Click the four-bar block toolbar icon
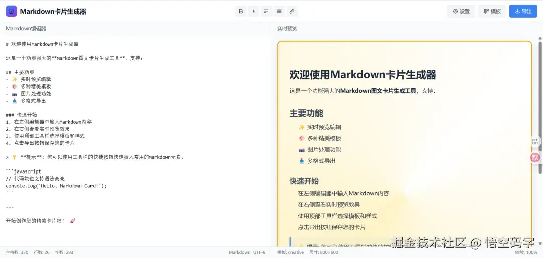Viewport: 543px width, 258px height. coord(279,11)
